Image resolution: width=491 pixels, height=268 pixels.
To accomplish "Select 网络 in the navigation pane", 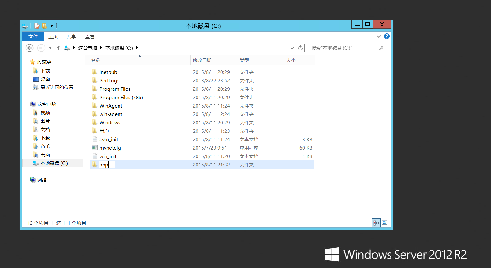I will pyautogui.click(x=42, y=180).
